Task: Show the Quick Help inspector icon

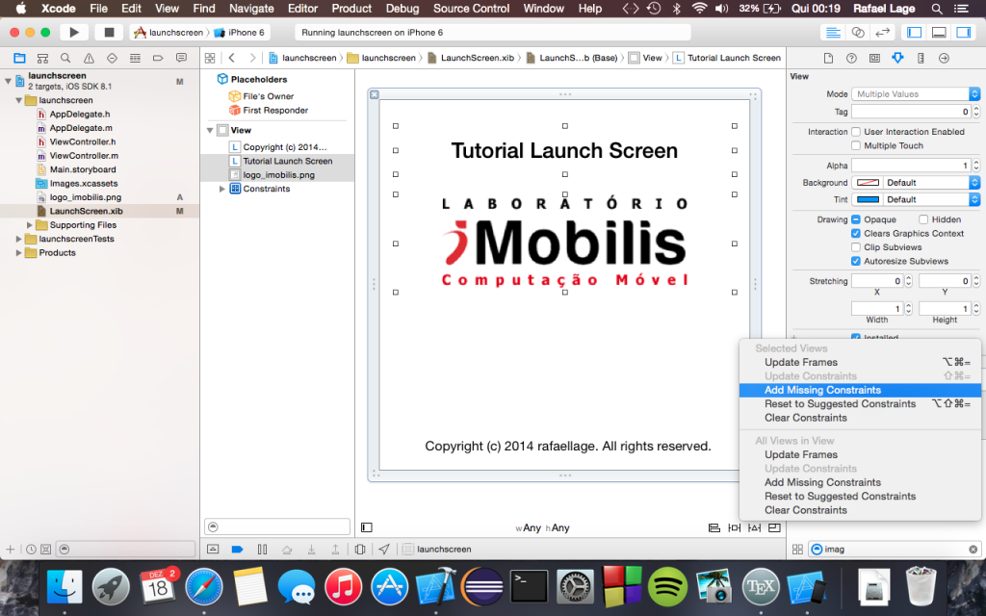Action: click(851, 58)
